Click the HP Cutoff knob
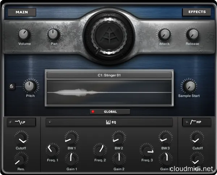 point(197,138)
